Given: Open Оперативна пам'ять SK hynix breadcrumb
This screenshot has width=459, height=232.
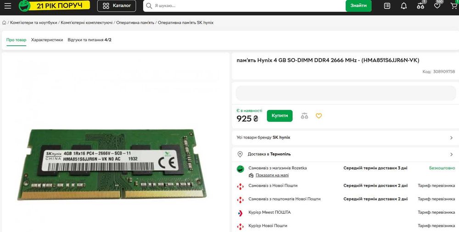Looking at the screenshot, I should (185, 23).
